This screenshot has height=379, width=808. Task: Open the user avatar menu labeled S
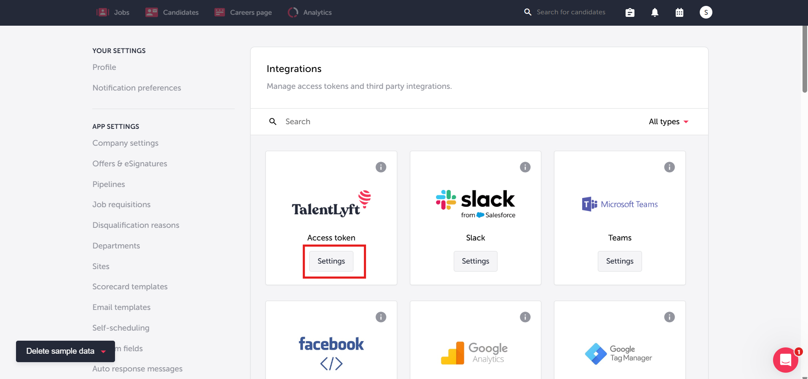pyautogui.click(x=706, y=12)
